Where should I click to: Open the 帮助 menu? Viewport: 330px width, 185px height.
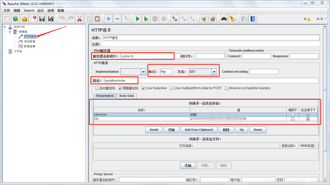[61, 11]
